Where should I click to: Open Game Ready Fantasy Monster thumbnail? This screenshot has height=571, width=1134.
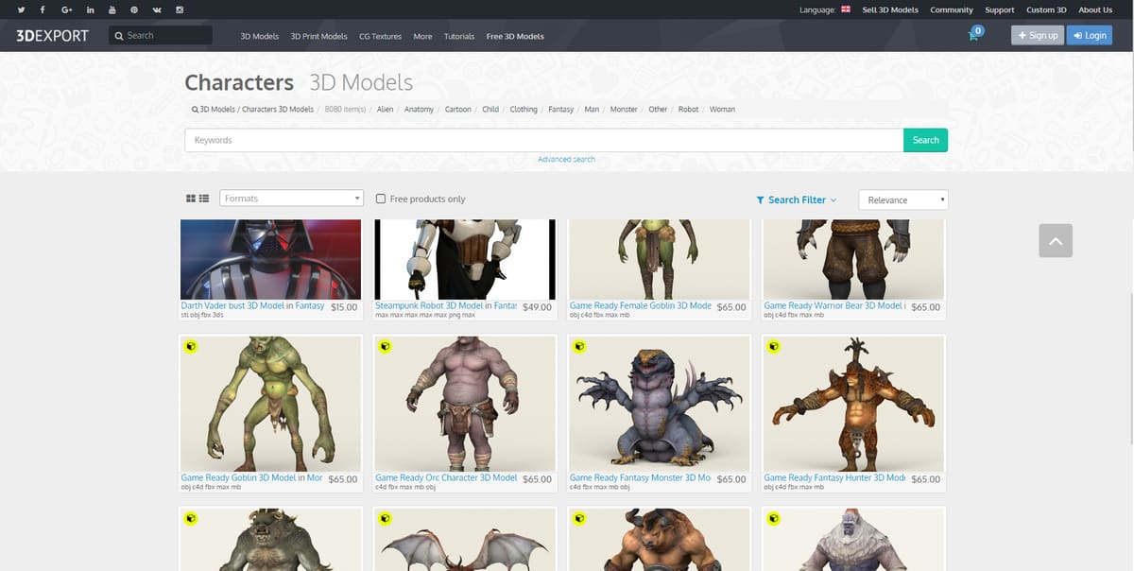coord(659,403)
